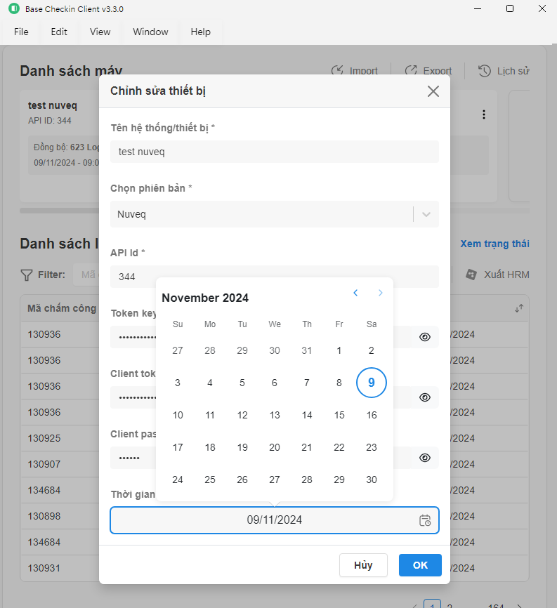Screen dimensions: 557x608
Task: Select November 27 in calendar
Action: (274, 480)
